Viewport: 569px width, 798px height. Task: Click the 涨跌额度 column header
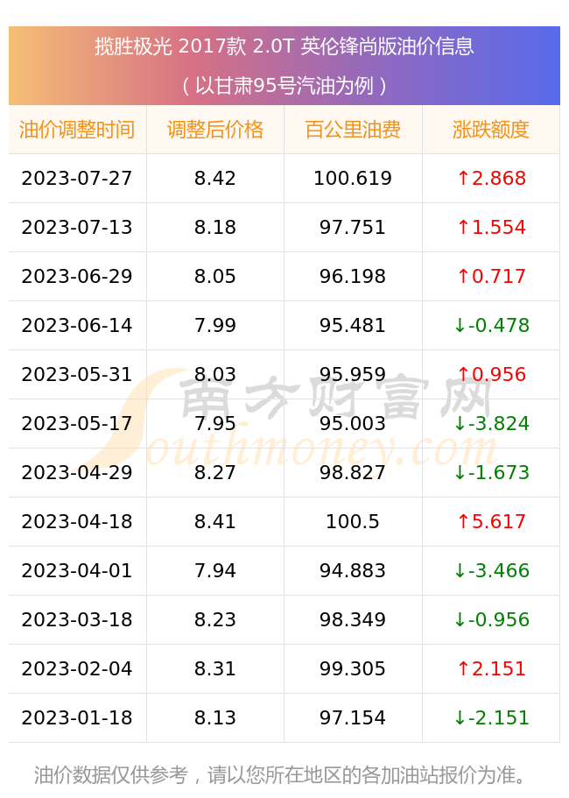tap(491, 130)
